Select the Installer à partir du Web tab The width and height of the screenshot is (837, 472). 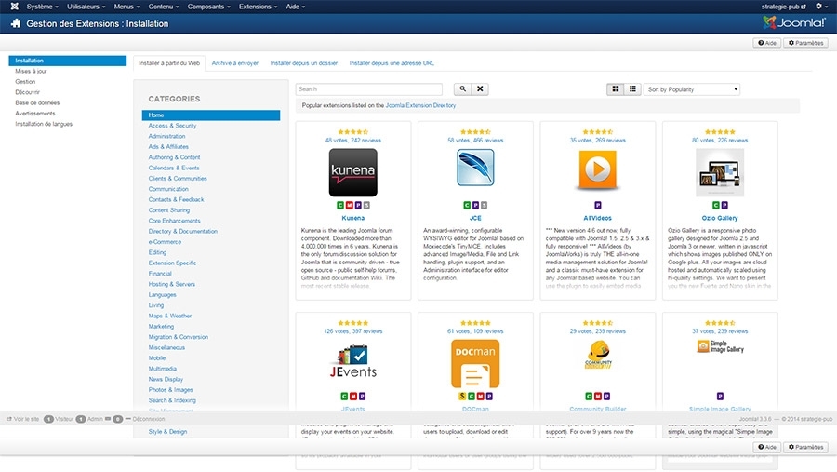pyautogui.click(x=169, y=63)
